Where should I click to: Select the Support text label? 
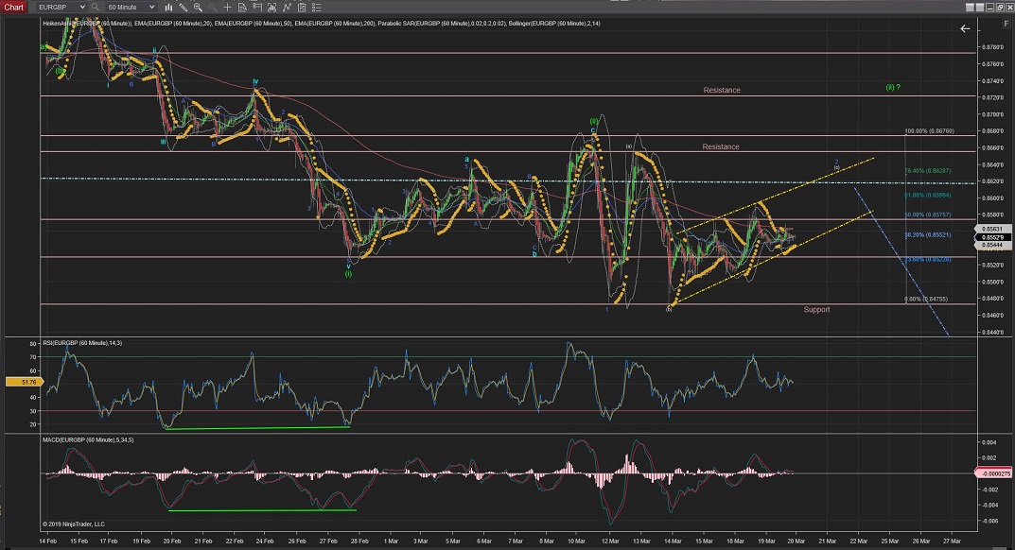point(816,309)
